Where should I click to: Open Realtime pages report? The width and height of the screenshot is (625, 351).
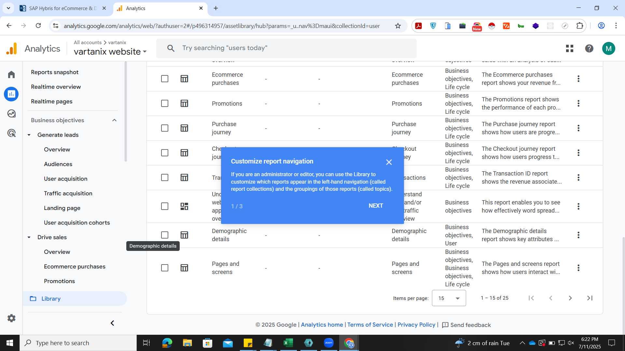coord(52,101)
